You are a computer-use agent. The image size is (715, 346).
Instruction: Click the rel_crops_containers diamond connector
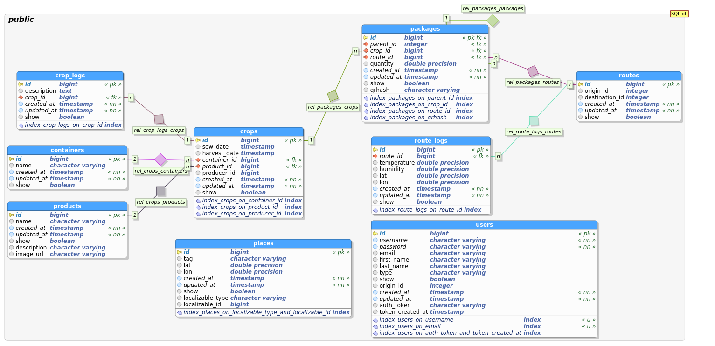[x=161, y=159]
